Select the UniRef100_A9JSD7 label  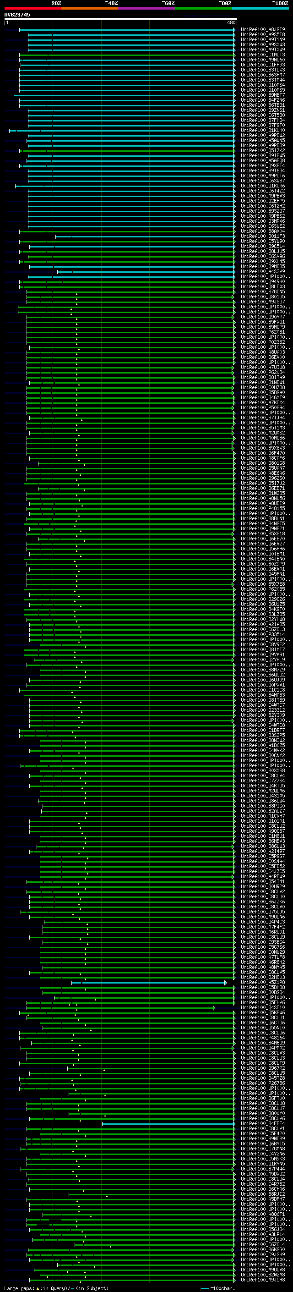[263, 302]
